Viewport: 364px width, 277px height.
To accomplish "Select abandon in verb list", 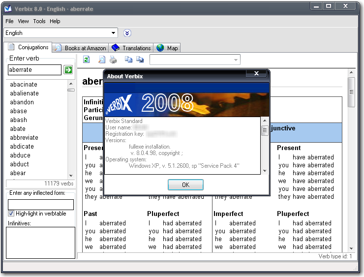I will (x=22, y=102).
